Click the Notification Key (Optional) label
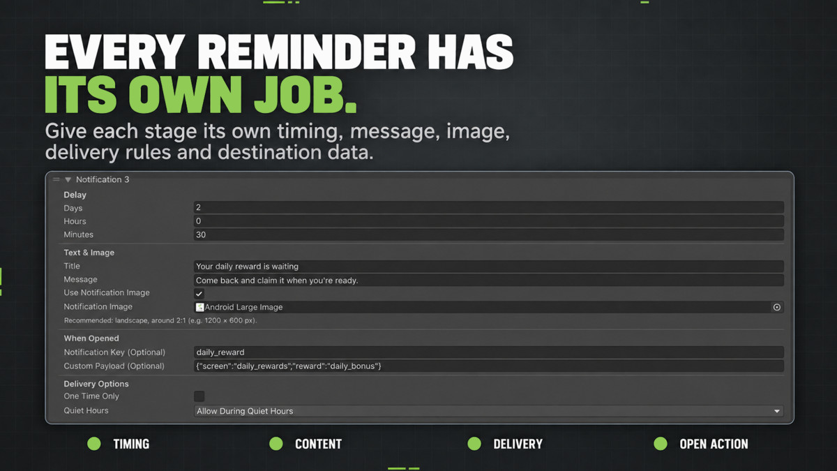The height and width of the screenshot is (471, 837). click(115, 352)
